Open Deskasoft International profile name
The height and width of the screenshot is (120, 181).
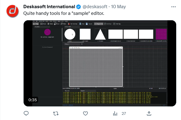pos(49,7)
